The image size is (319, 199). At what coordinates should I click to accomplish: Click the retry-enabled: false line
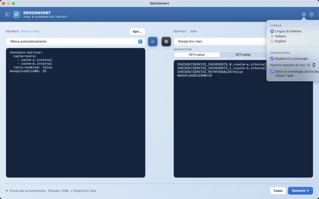coord(33,67)
